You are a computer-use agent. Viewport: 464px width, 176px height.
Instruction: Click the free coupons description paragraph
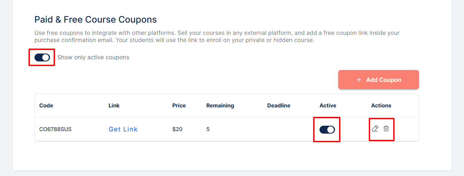click(x=217, y=37)
